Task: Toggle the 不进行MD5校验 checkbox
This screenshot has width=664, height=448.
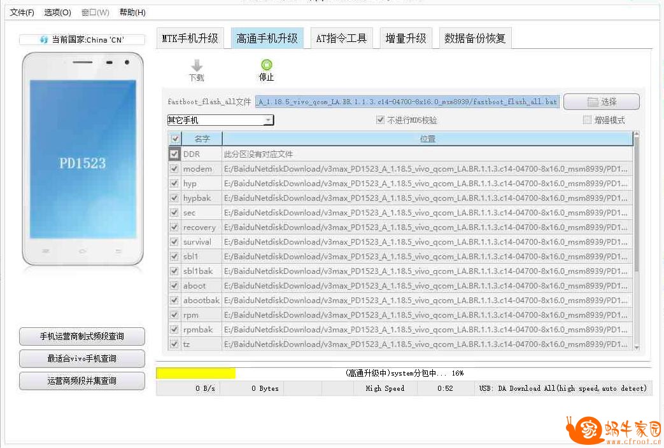Action: (x=380, y=120)
